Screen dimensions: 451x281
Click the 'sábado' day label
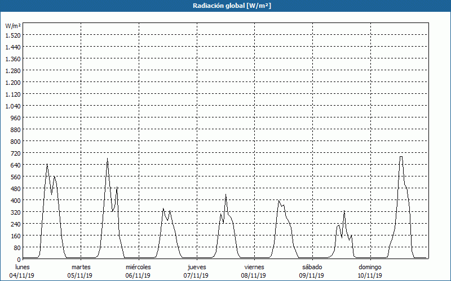[312, 267]
